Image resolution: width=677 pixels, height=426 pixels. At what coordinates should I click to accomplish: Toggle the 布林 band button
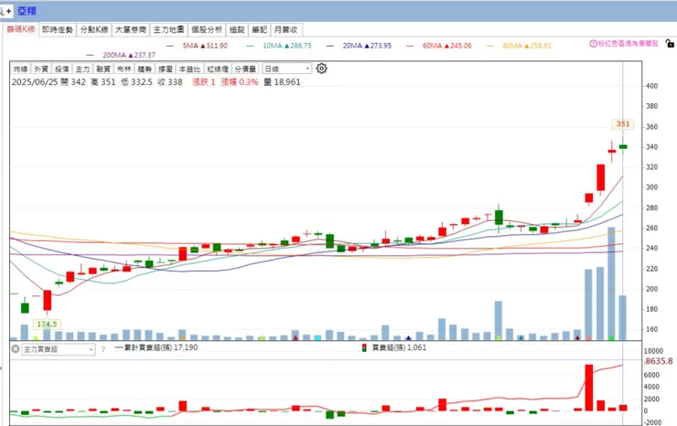point(124,69)
